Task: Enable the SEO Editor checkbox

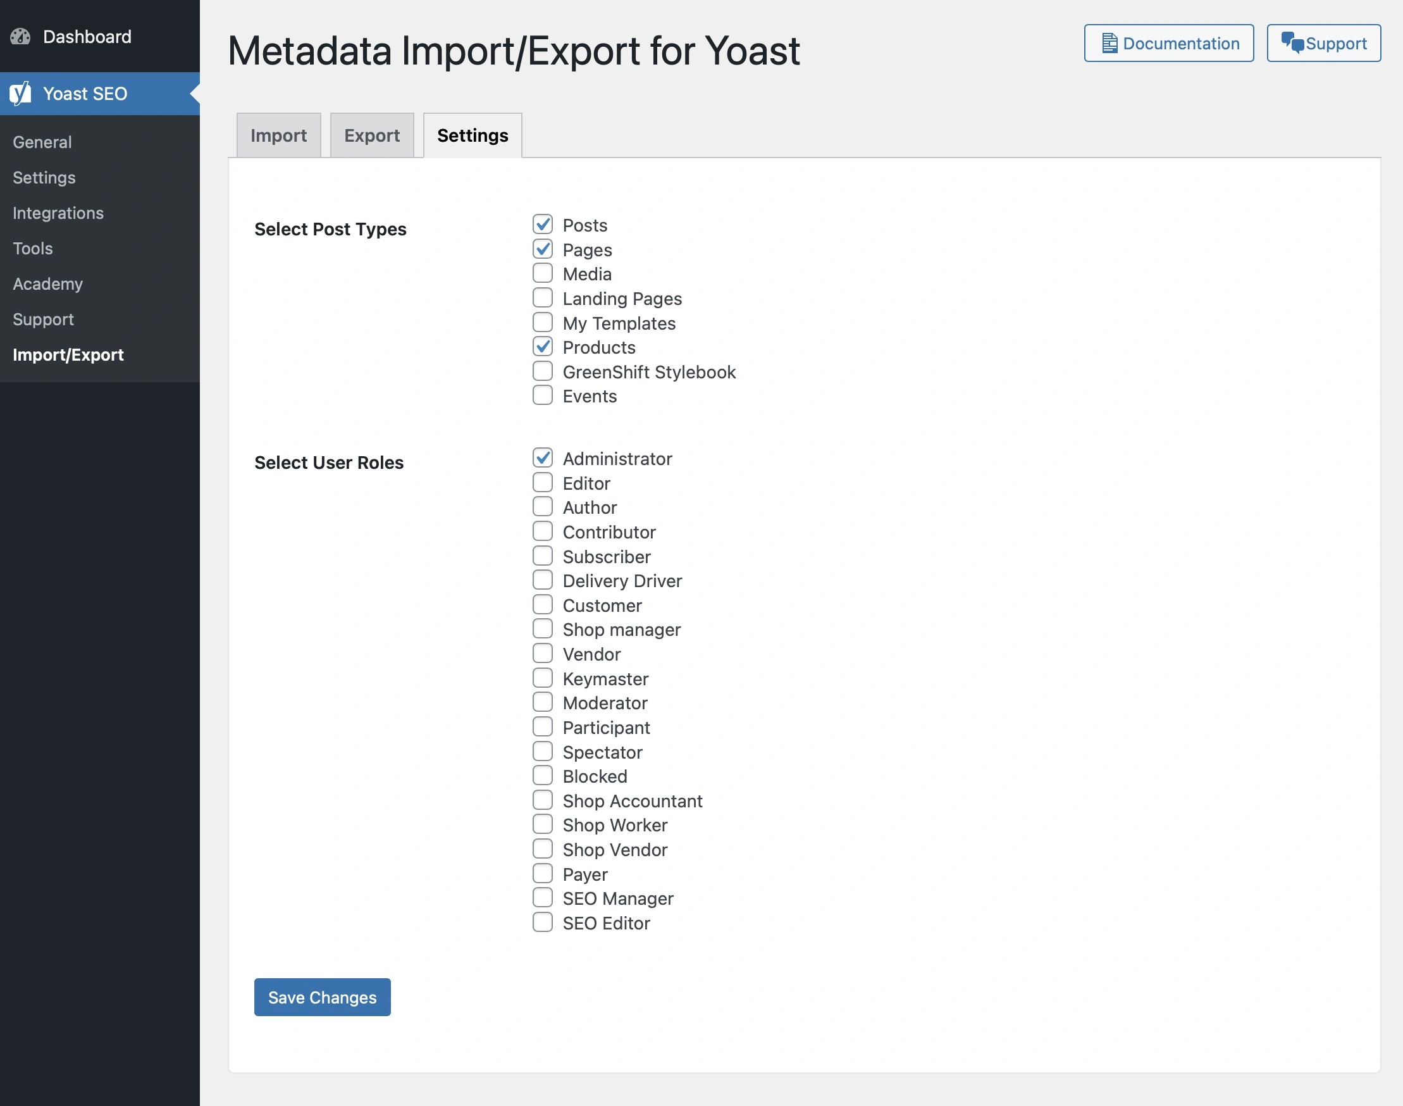Action: pos(543,921)
